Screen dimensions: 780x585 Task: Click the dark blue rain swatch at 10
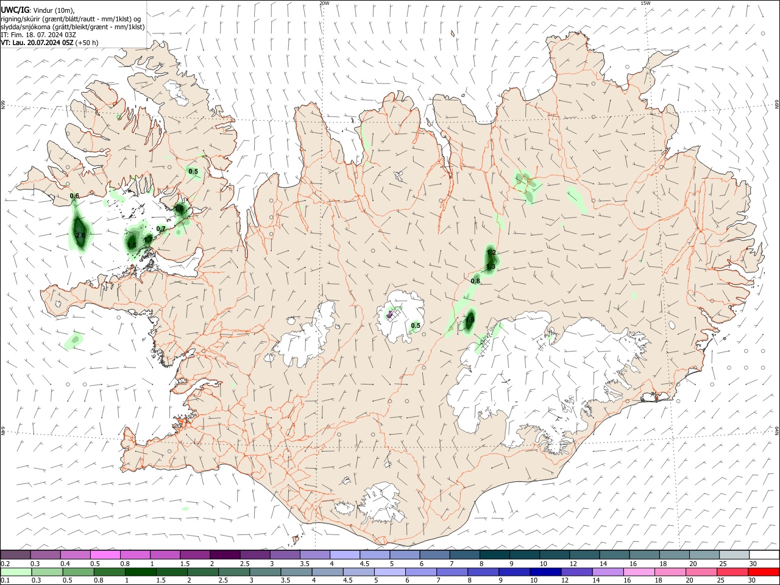[545, 572]
